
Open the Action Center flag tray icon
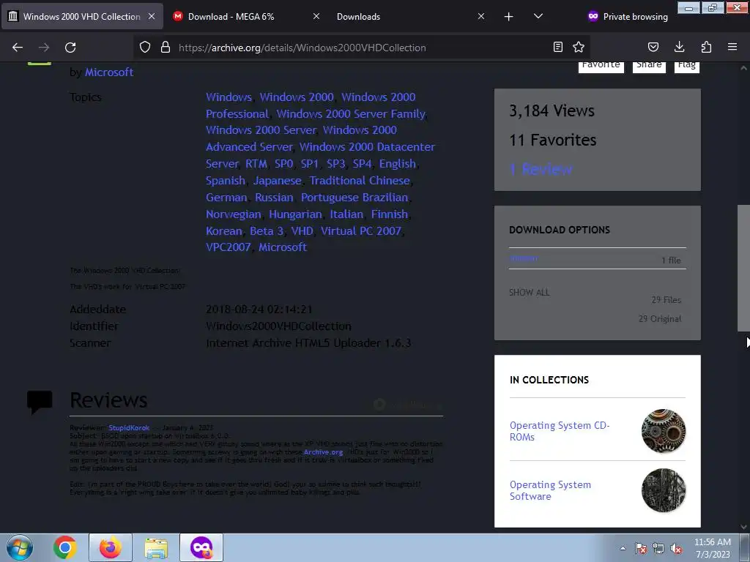pos(641,549)
